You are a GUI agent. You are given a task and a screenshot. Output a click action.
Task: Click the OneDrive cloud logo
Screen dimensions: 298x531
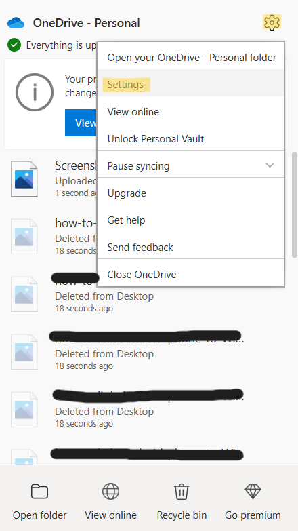[16, 23]
